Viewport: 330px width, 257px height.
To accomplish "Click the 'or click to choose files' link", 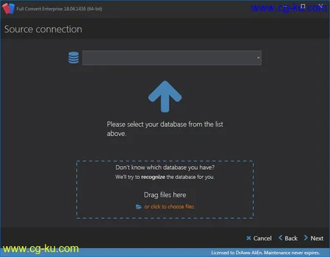I will (169, 207).
